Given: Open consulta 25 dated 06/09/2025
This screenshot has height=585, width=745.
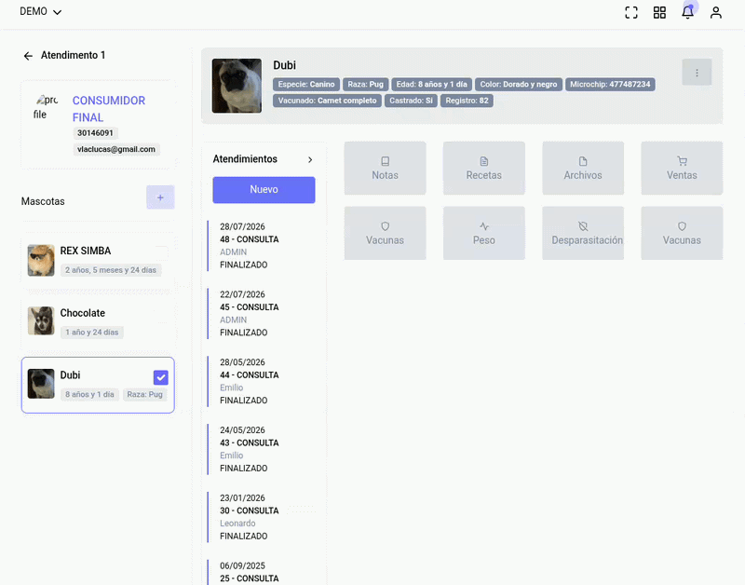Looking at the screenshot, I should tap(262, 572).
